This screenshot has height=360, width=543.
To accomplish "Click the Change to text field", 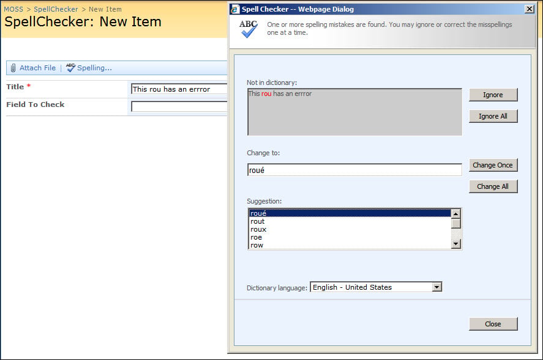I will [x=354, y=170].
